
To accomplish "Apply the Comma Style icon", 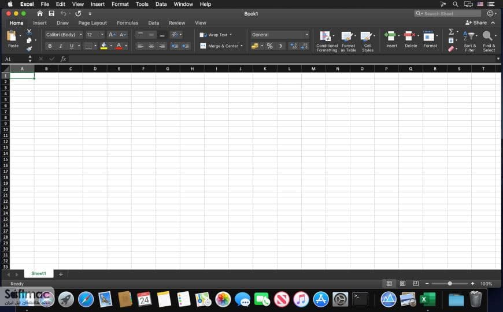I will (280, 46).
